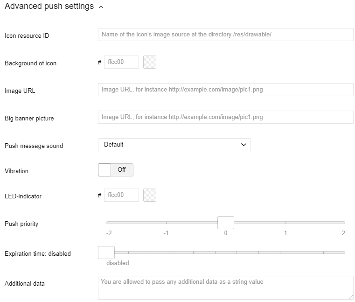355x302 pixels.
Task: Click the Additional data text area
Action: (x=225, y=287)
